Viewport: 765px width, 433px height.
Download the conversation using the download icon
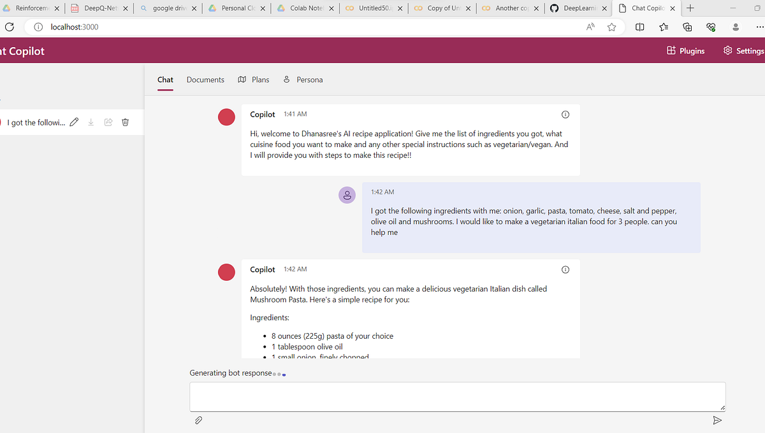(91, 122)
